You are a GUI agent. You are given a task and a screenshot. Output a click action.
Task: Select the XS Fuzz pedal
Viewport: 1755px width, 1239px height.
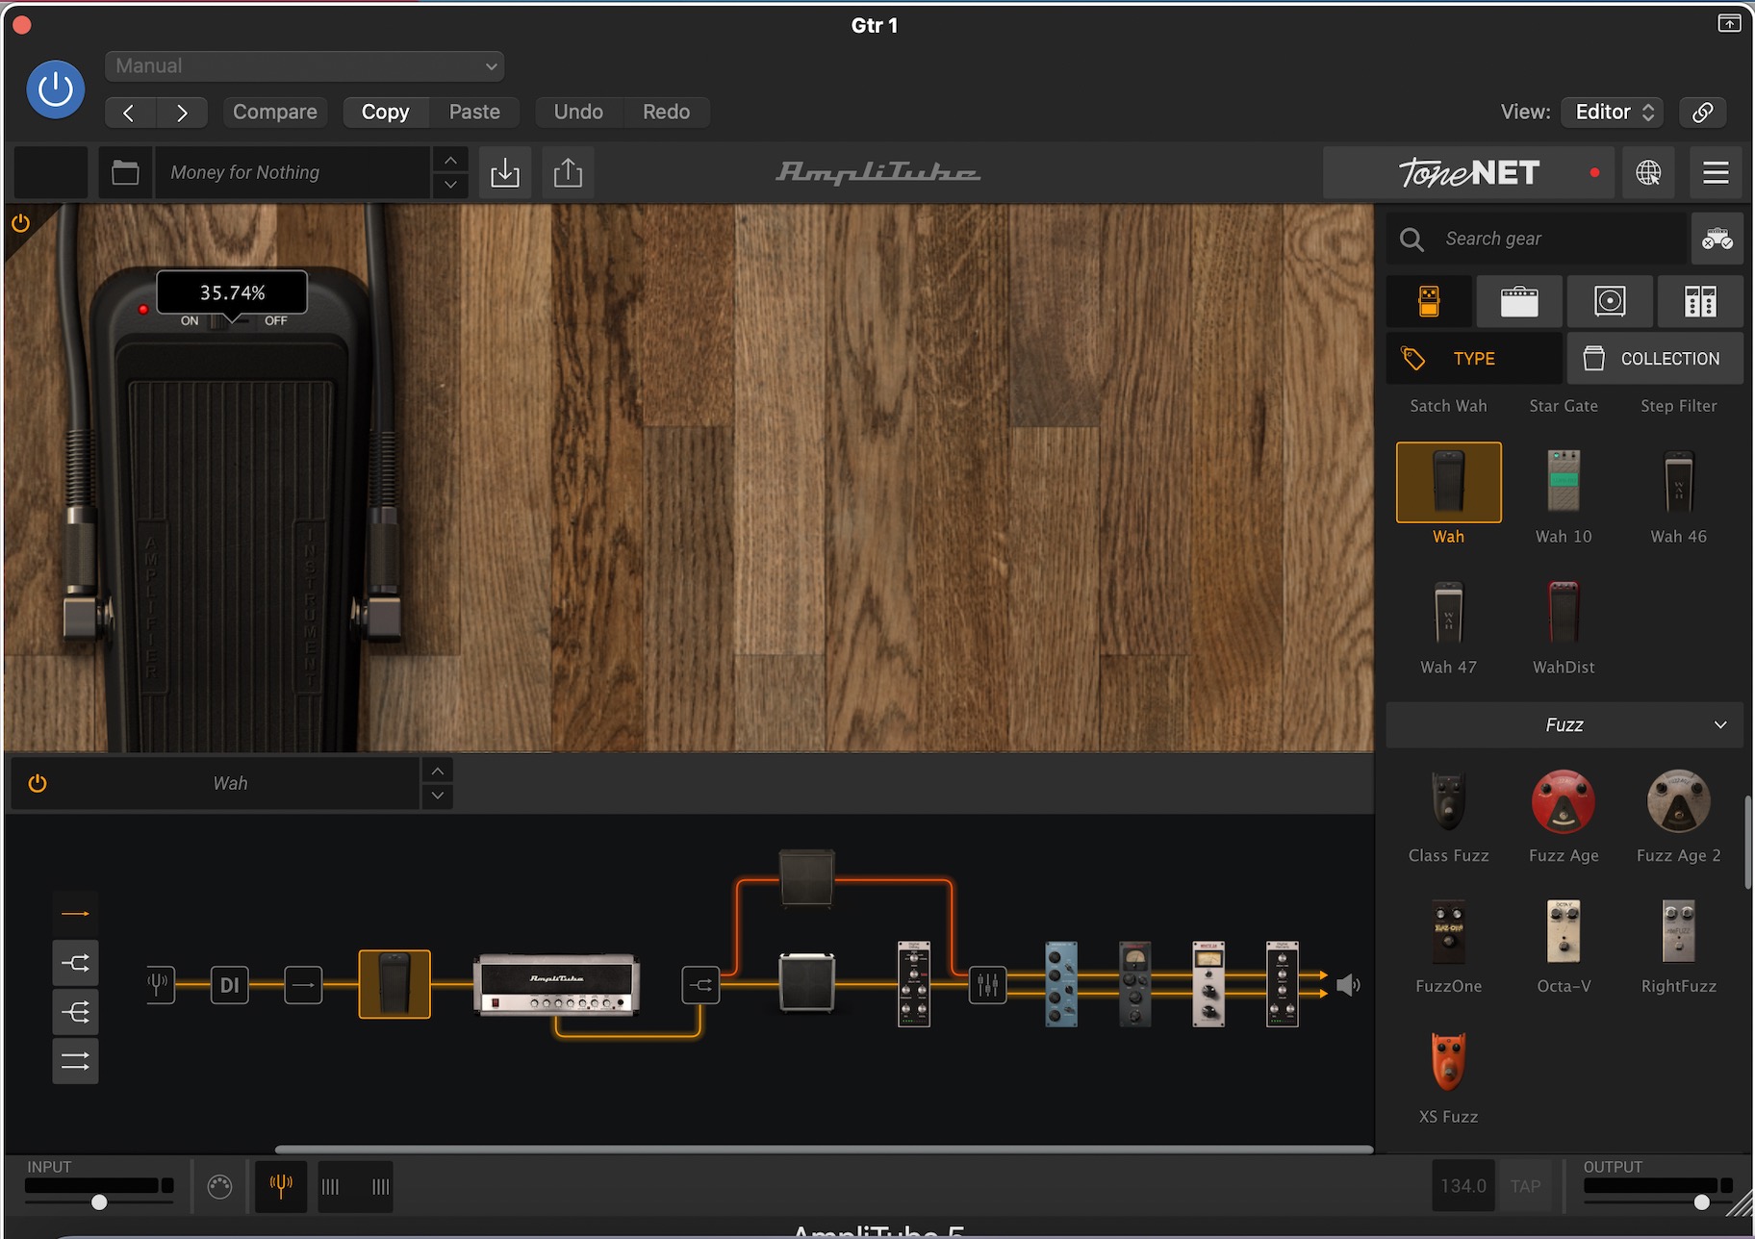1448,1063
